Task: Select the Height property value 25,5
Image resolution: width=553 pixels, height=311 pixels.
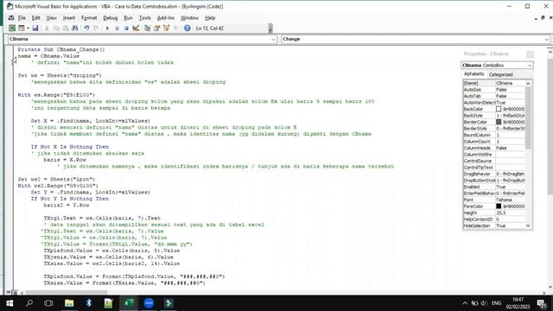Action: pyautogui.click(x=511, y=213)
